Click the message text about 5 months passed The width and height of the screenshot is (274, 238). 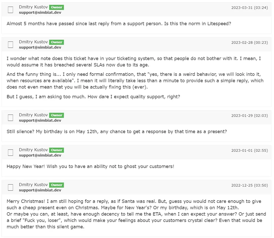[x=119, y=24]
